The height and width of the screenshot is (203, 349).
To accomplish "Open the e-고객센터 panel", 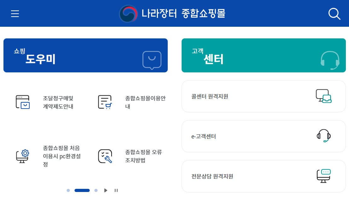I will pyautogui.click(x=264, y=136).
